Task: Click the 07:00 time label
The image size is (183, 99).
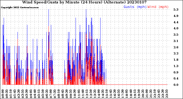Action: (51, 94)
